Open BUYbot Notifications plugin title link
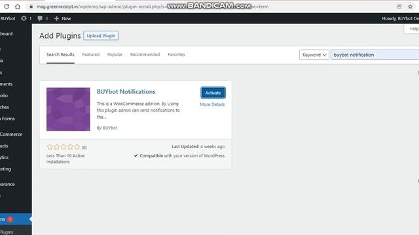The height and width of the screenshot is (235, 419). [x=126, y=91]
